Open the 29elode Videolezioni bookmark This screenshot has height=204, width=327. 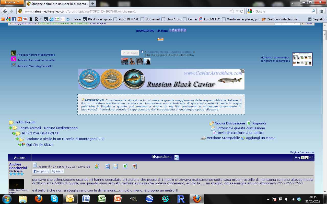(281, 19)
